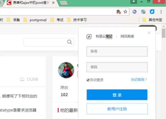Open the 考试 bookmark folder

point(57,20)
